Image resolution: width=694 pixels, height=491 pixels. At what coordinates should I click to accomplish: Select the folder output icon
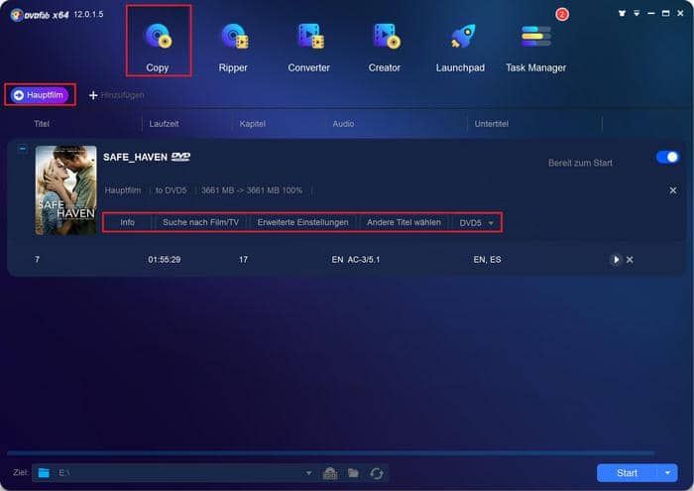(353, 473)
